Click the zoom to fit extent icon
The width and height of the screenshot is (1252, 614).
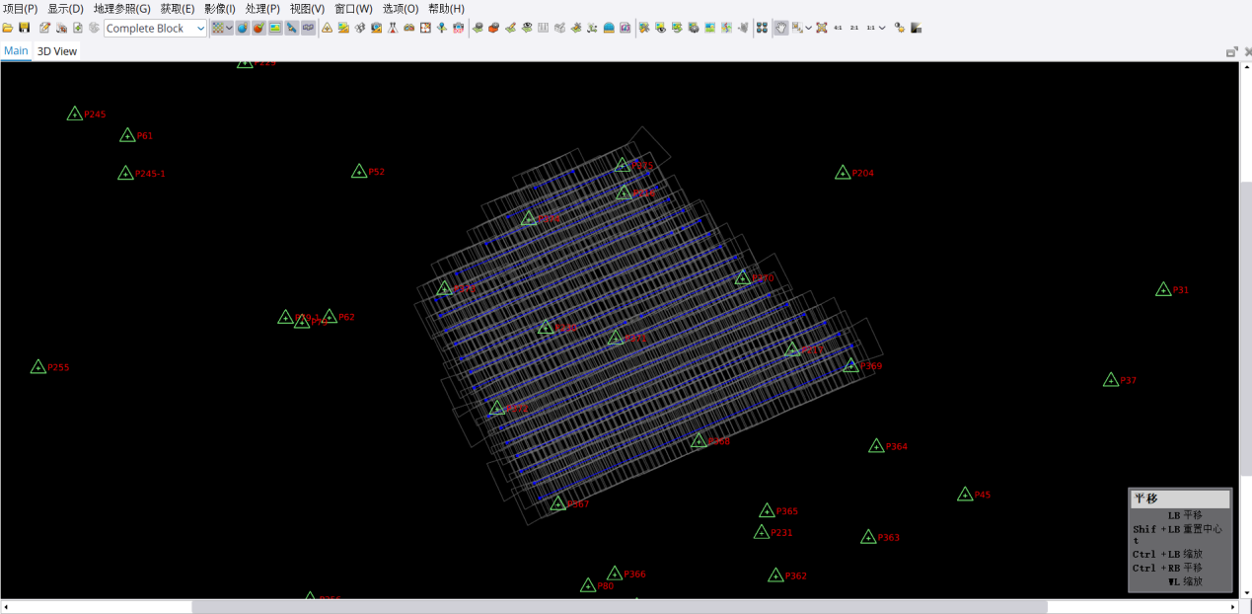(821, 28)
